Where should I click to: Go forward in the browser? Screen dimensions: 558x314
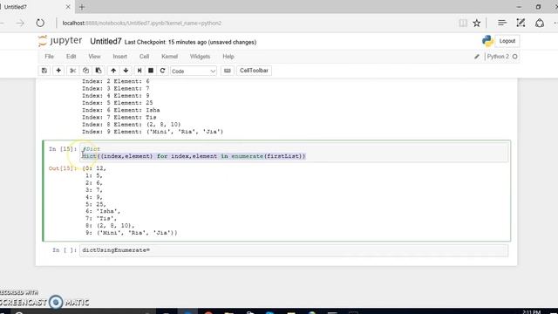coord(20,24)
